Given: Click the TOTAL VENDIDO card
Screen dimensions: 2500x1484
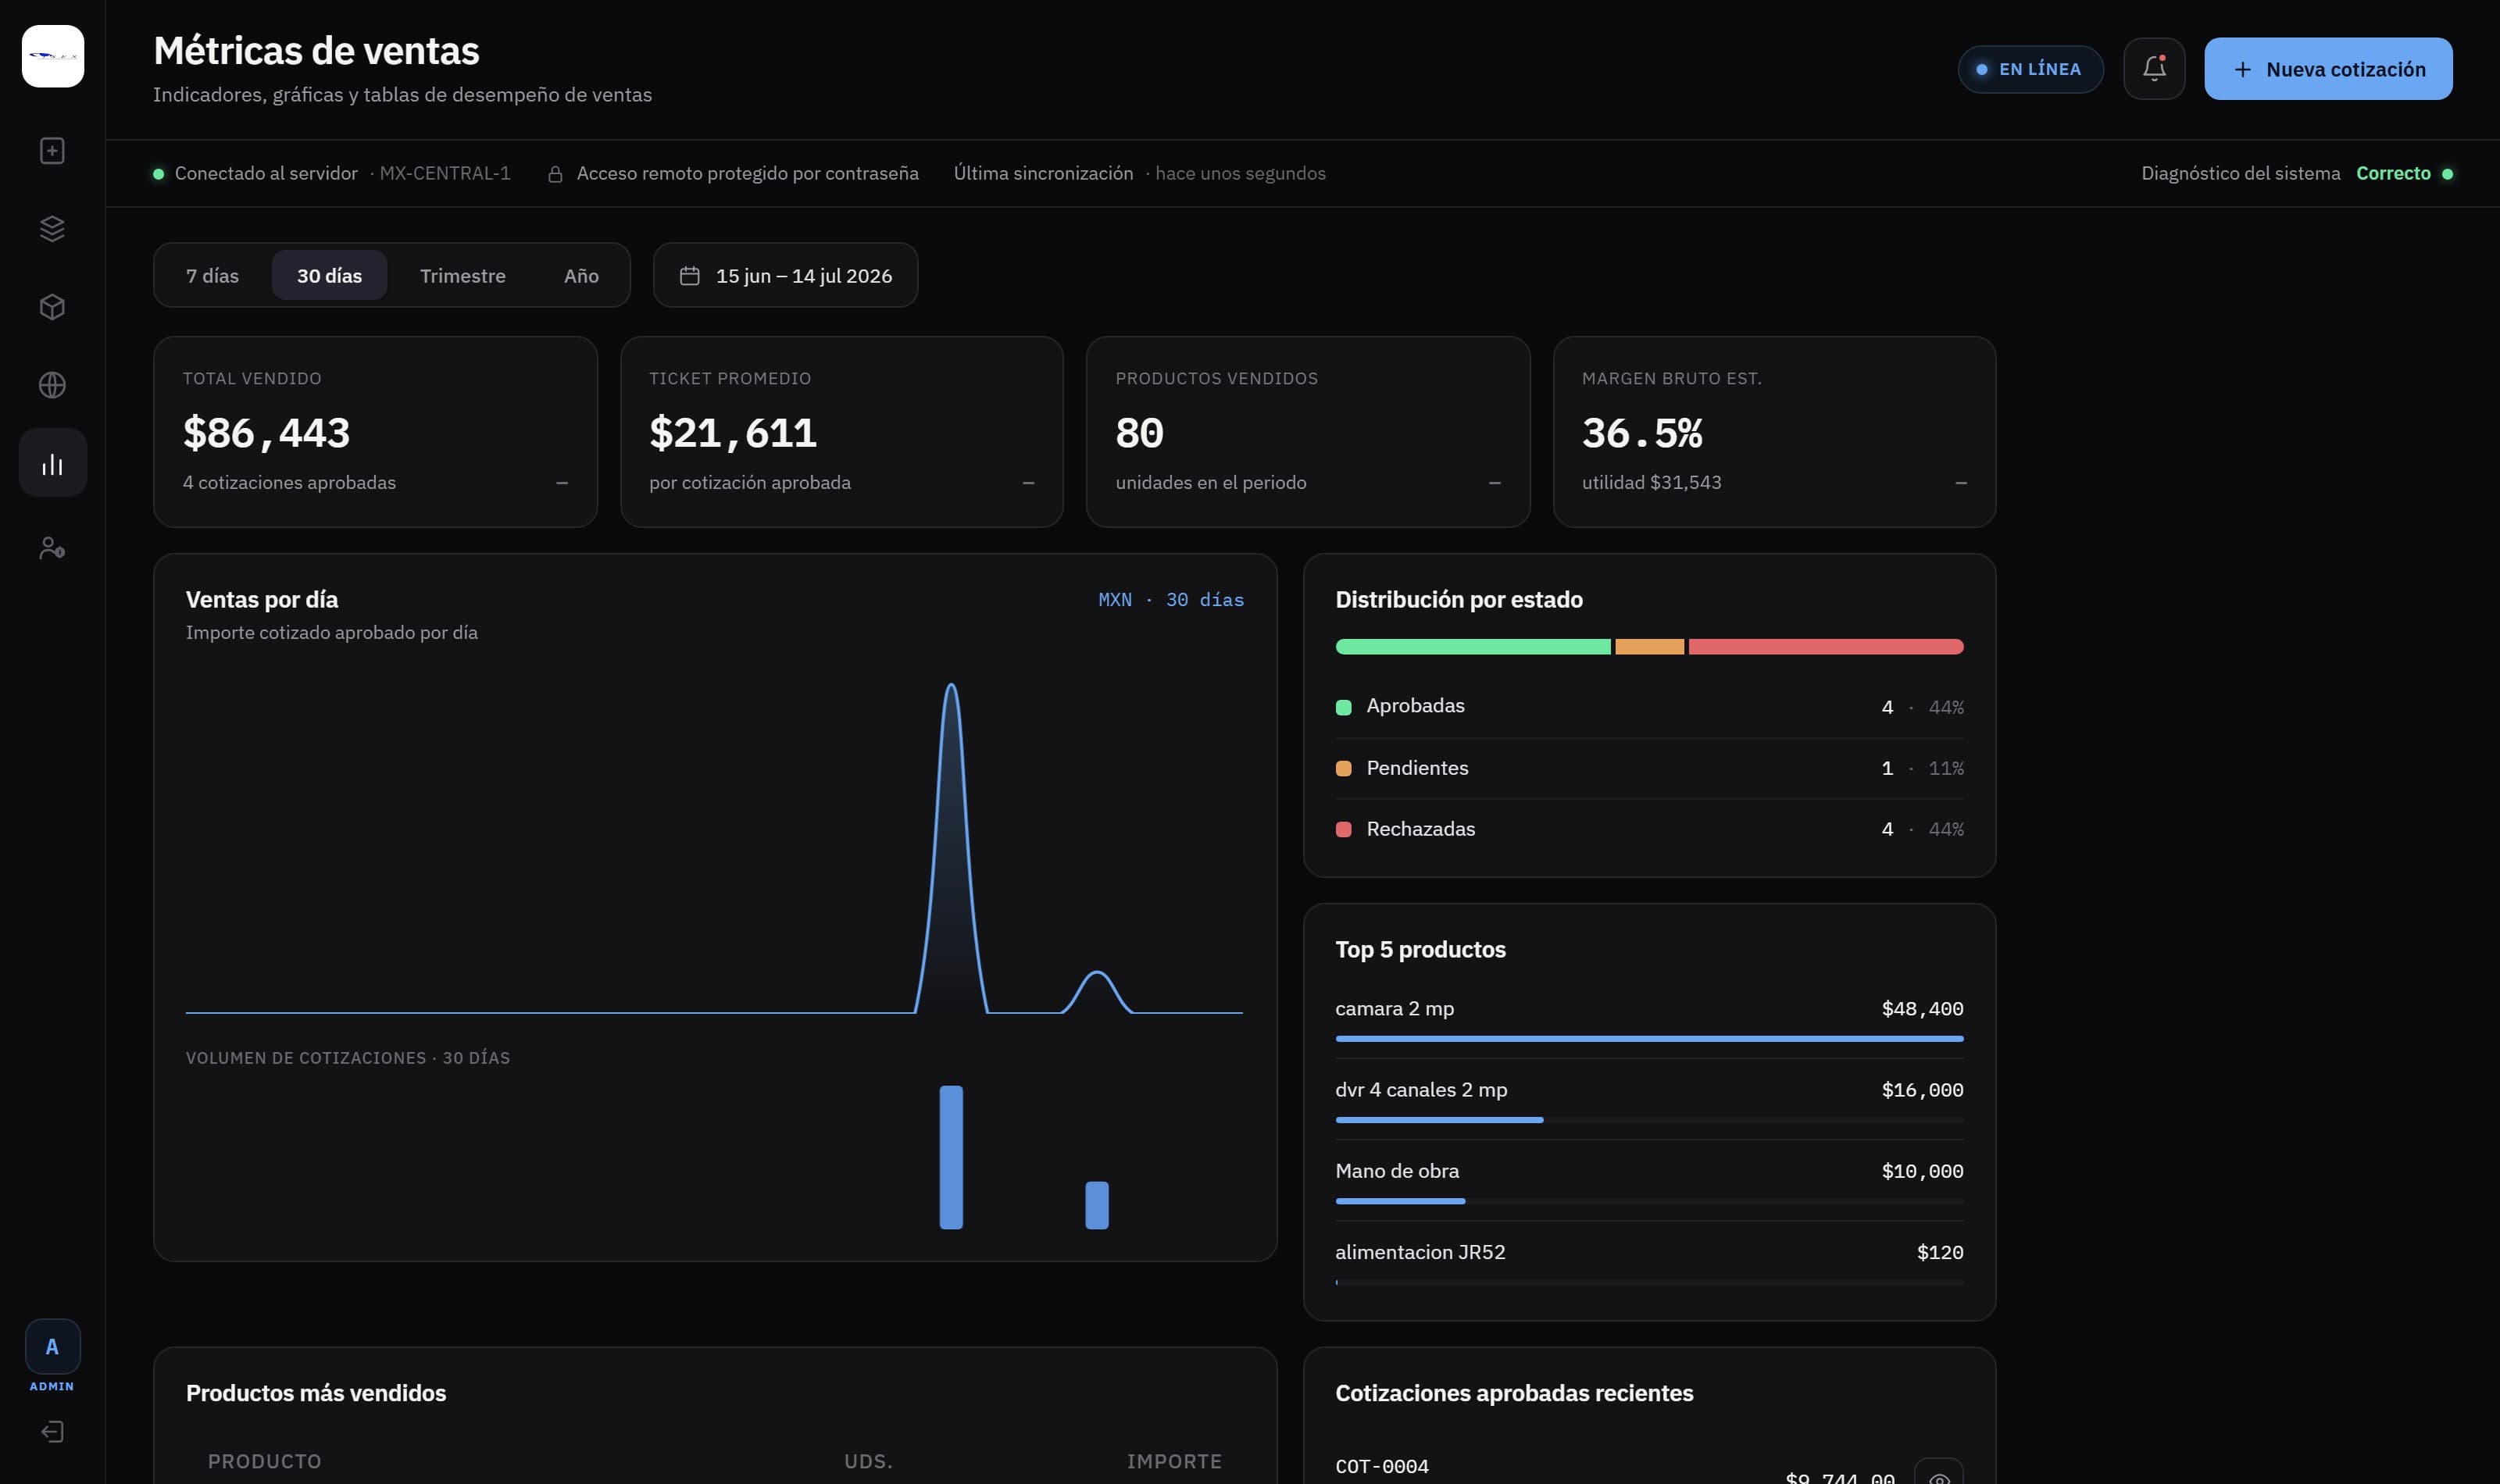Looking at the screenshot, I should tap(375, 432).
